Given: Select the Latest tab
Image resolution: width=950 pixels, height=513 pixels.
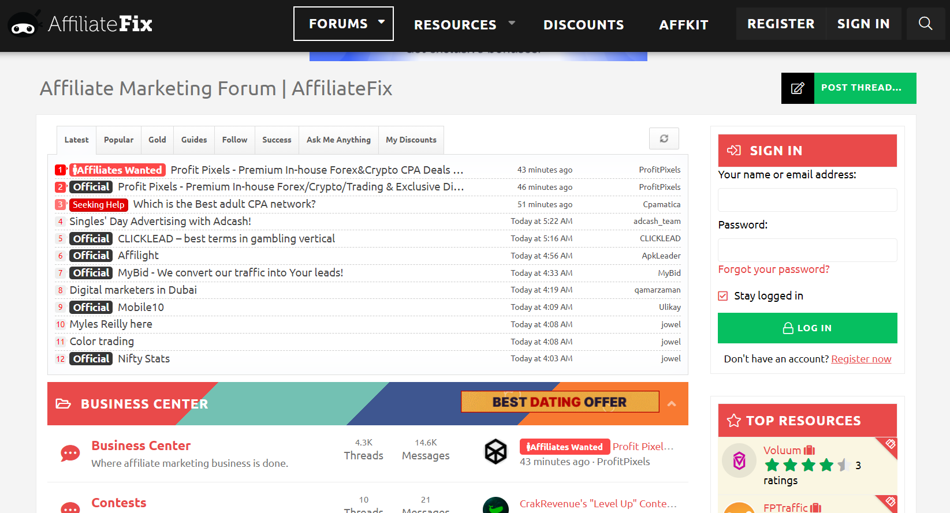Looking at the screenshot, I should [76, 140].
